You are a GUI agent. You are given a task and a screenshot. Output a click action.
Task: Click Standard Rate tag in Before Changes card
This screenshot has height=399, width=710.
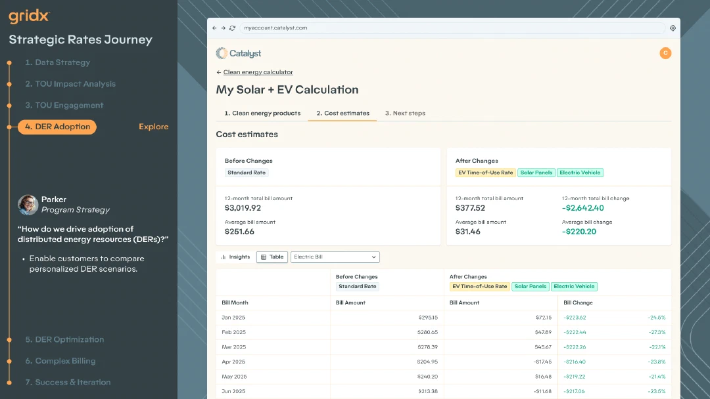(x=247, y=173)
